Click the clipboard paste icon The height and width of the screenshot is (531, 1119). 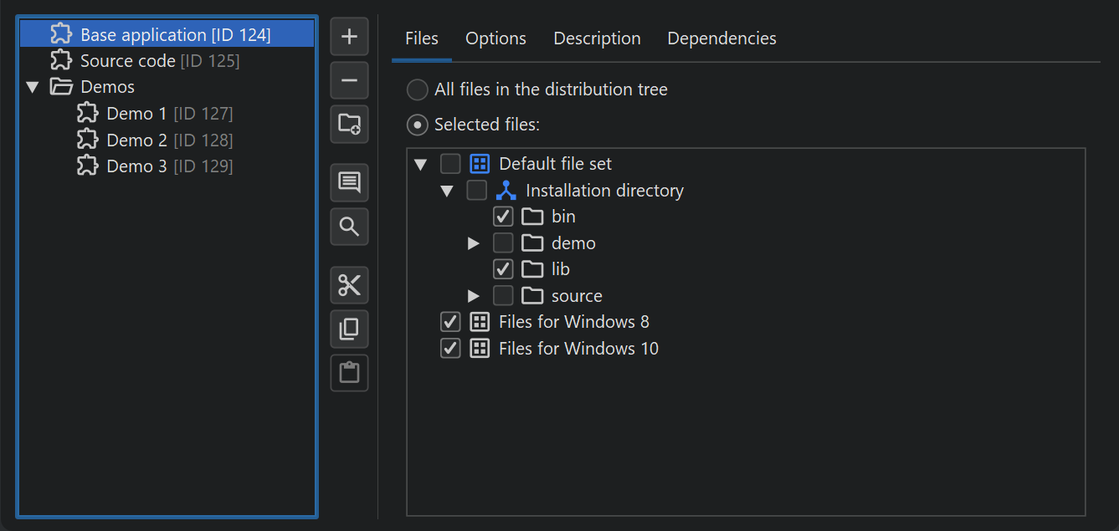click(x=349, y=373)
